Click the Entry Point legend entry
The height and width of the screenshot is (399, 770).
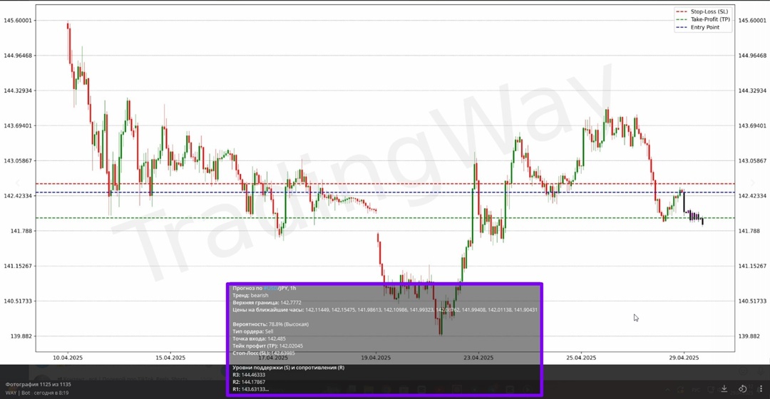[698, 27]
